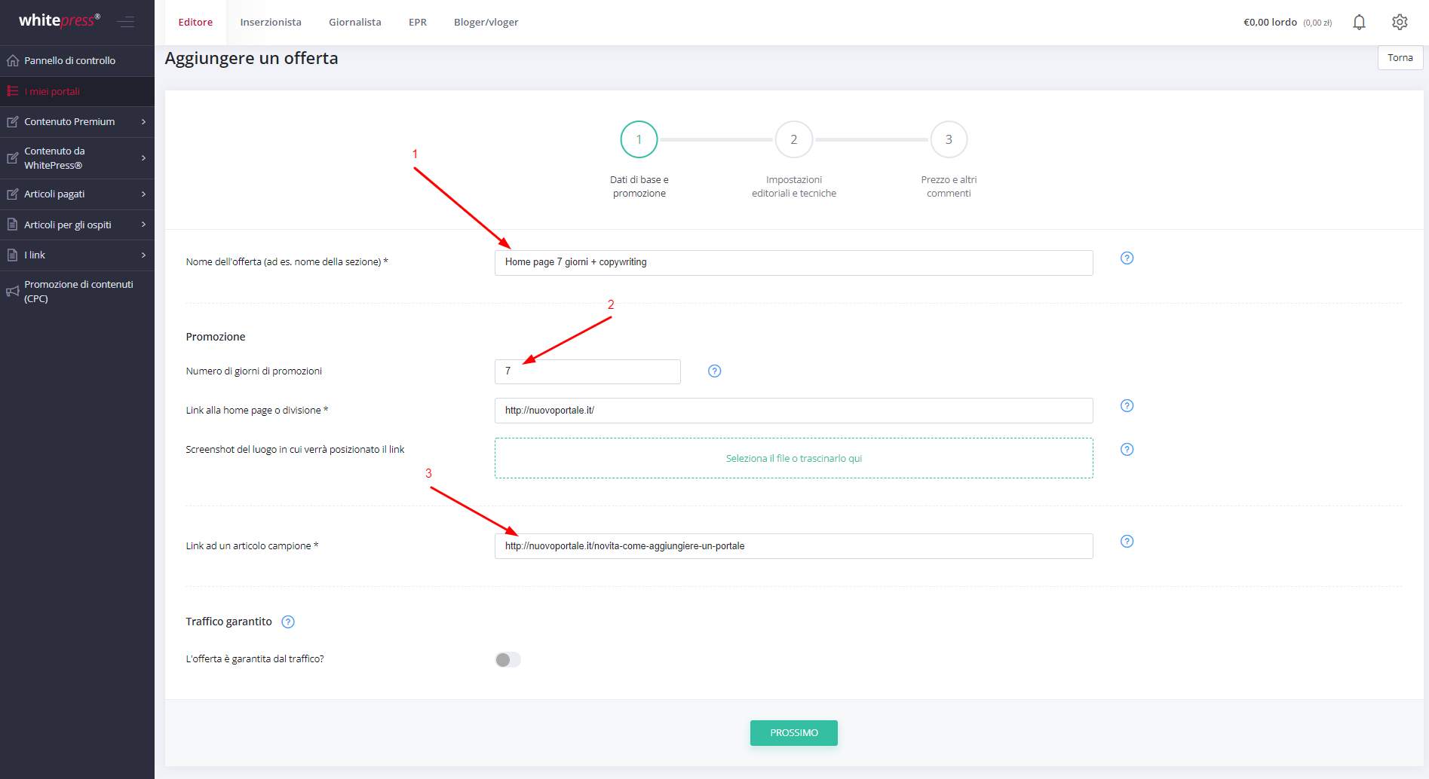
Task: Expand Articoli pagati sidebar menu
Action: [x=77, y=194]
